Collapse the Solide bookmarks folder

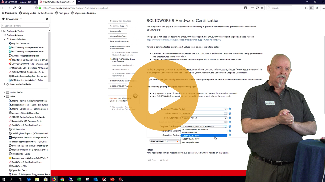5,97
